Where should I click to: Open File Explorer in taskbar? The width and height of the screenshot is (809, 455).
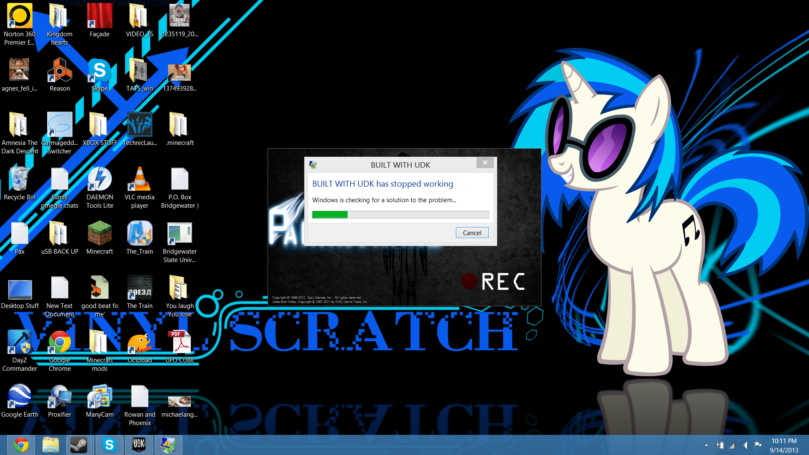[x=51, y=445]
